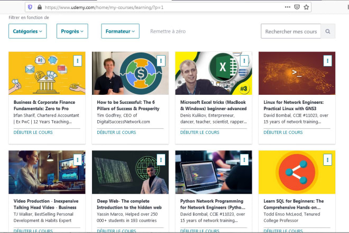349x233 pixels.
Task: Open options menu on Business & Corporate Finance card
Action: click(77, 61)
